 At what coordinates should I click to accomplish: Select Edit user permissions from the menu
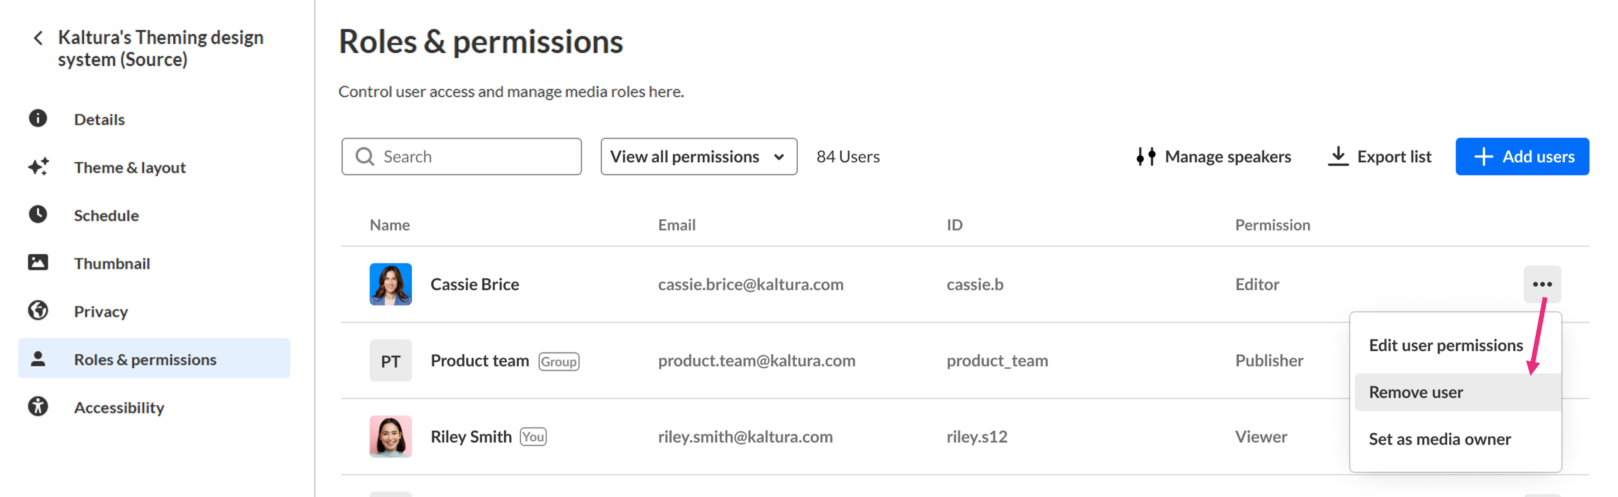click(1445, 345)
